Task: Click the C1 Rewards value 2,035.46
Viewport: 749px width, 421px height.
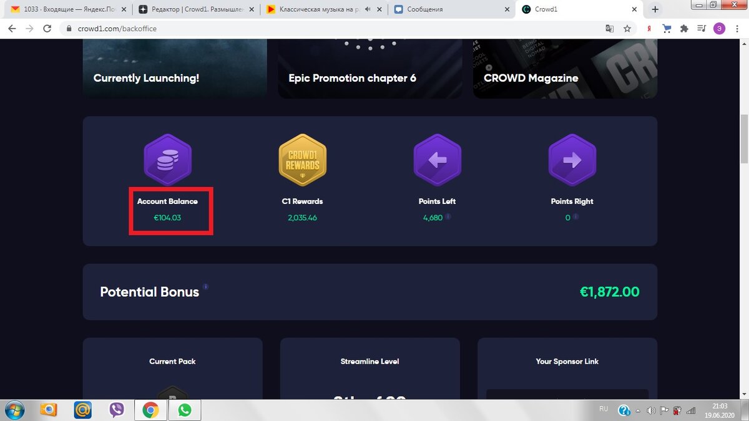Action: [x=303, y=218]
